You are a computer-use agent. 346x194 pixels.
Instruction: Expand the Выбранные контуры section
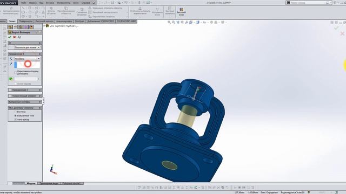25,102
